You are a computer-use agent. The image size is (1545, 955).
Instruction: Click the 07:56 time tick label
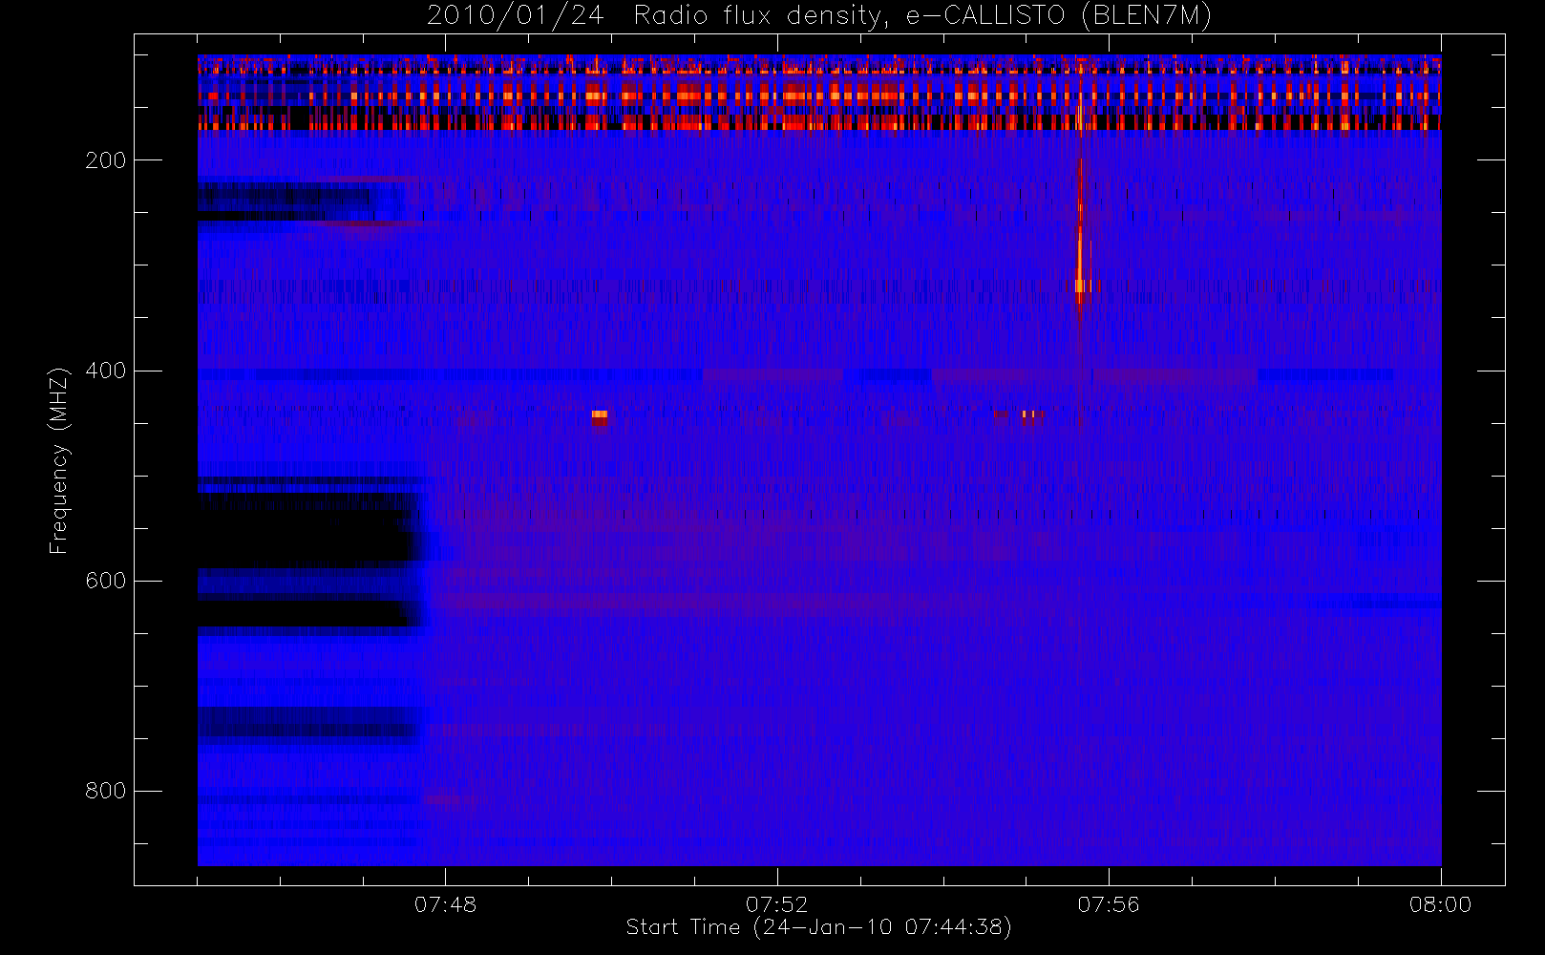1109,904
